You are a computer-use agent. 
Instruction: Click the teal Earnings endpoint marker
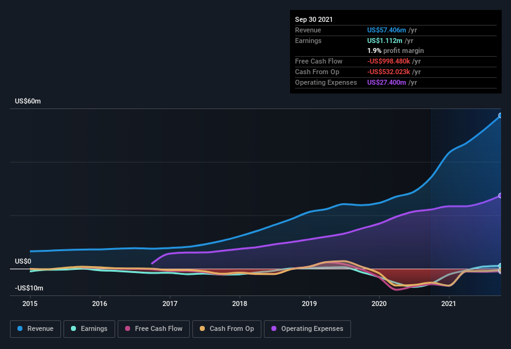click(x=500, y=266)
